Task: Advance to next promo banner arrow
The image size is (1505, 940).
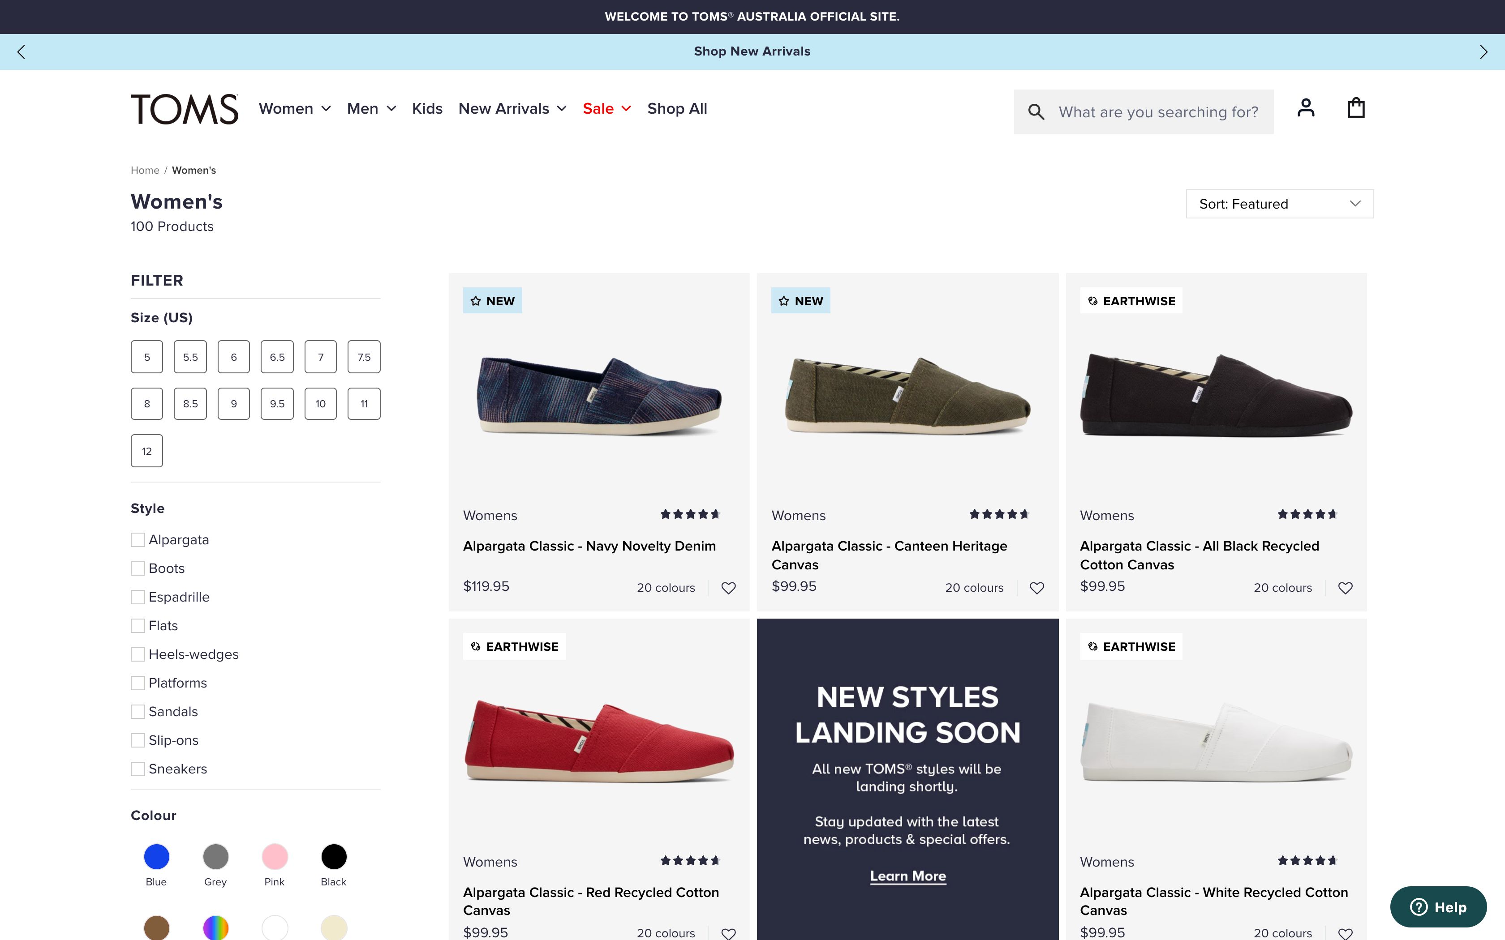Action: 1483,51
